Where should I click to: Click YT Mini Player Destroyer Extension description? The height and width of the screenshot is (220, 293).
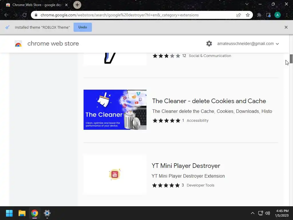188,176
